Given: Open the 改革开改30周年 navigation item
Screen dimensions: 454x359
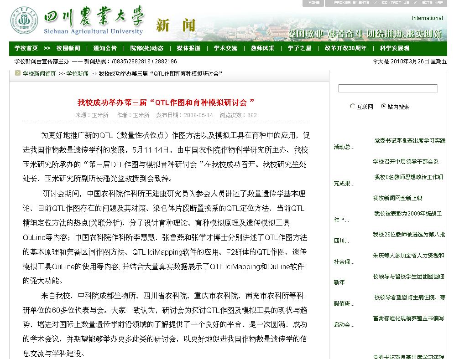Looking at the screenshot, I should 345,48.
